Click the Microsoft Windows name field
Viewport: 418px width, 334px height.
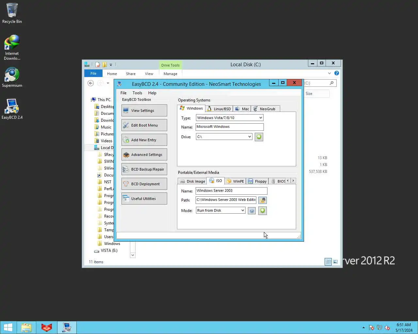click(230, 127)
